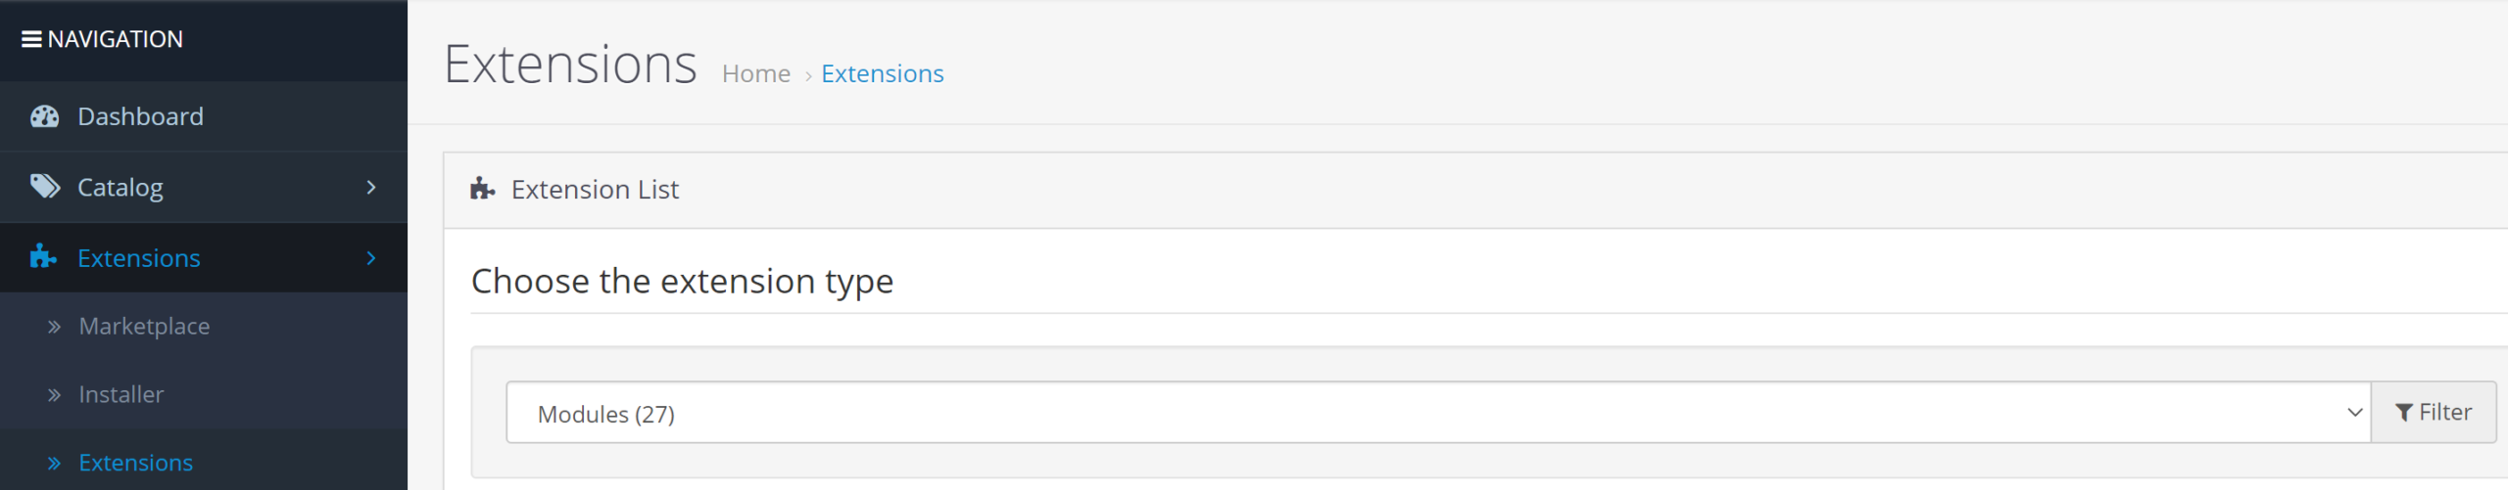Open Dashboard from the sidebar
Screen dimensions: 2508x490
141,116
